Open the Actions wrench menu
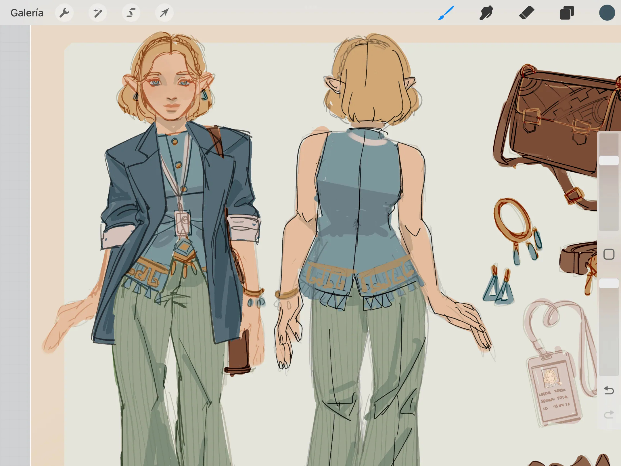621x466 pixels. pyautogui.click(x=64, y=13)
